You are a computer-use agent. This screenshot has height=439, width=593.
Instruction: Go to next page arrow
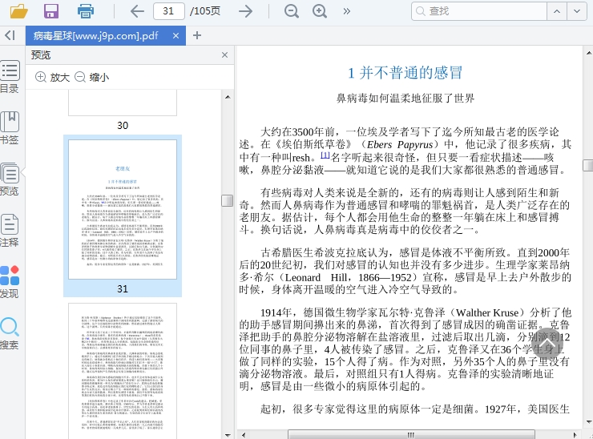(x=246, y=11)
